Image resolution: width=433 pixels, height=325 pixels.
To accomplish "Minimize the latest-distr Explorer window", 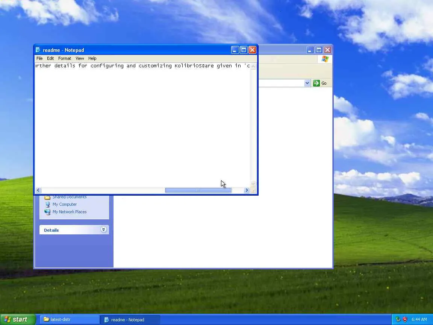I will click(310, 50).
